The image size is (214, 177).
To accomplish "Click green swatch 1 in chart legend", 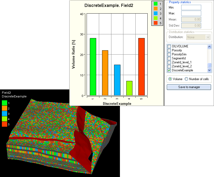I will (156, 4).
